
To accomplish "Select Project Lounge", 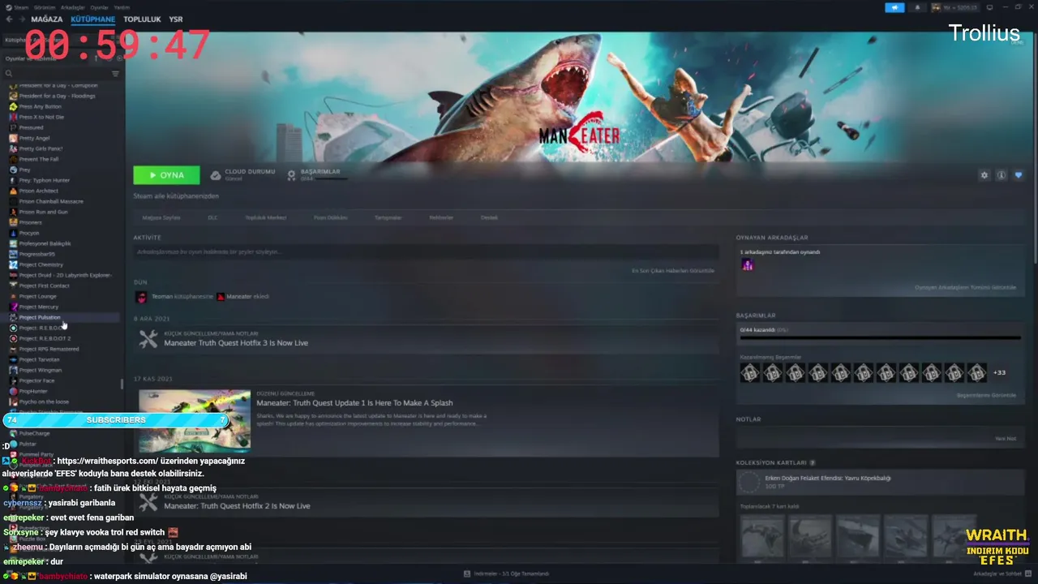I will tap(37, 296).
